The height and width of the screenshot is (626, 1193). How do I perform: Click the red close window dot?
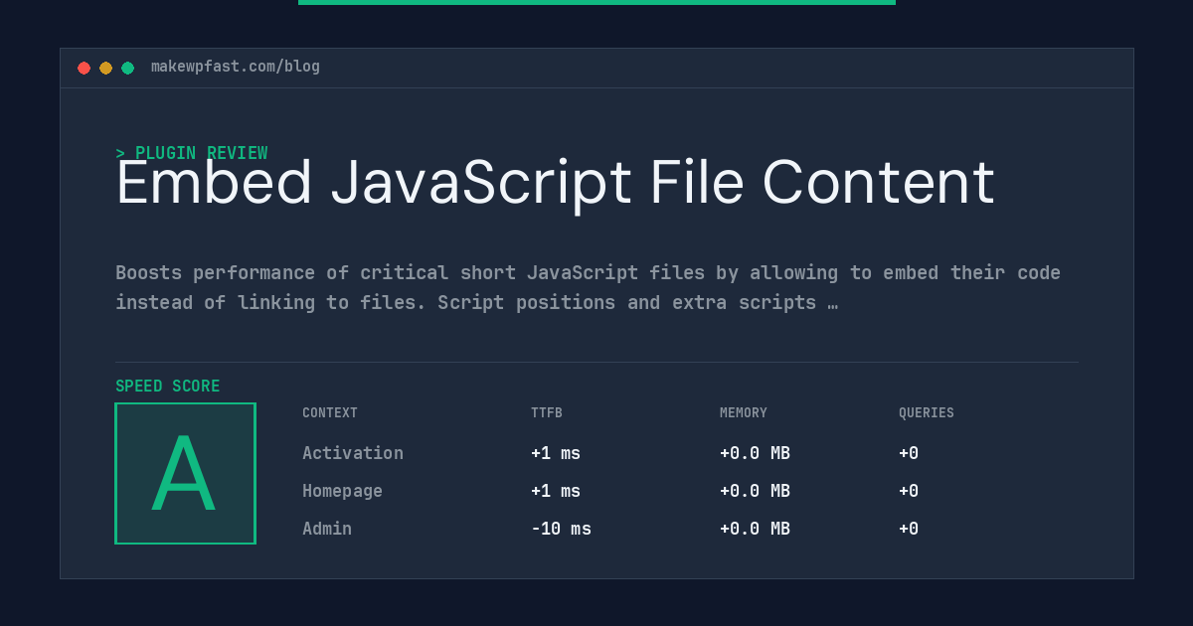tap(84, 68)
